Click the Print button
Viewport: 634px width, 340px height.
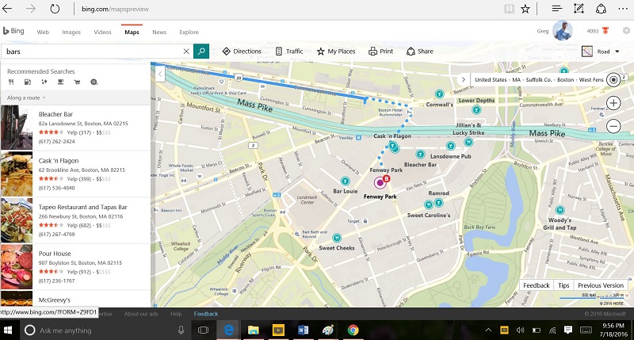[381, 52]
